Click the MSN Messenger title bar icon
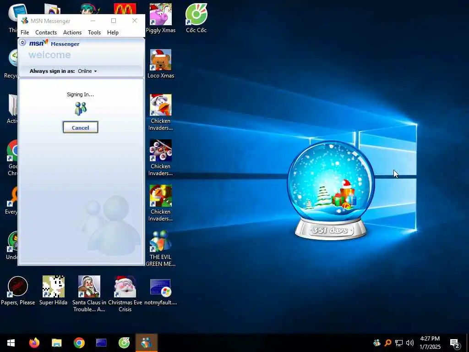 pos(25,21)
